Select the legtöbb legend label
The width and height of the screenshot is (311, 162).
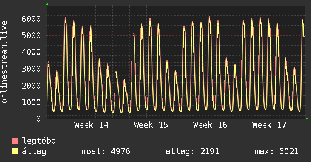pyautogui.click(x=39, y=141)
